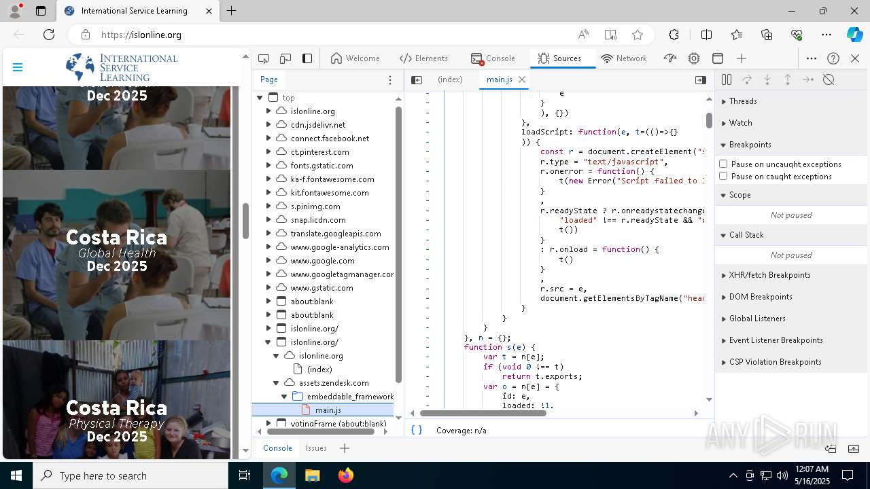Screen dimensions: 870x489
Task: Click horizontal scrollbar of code editor
Action: (483, 413)
